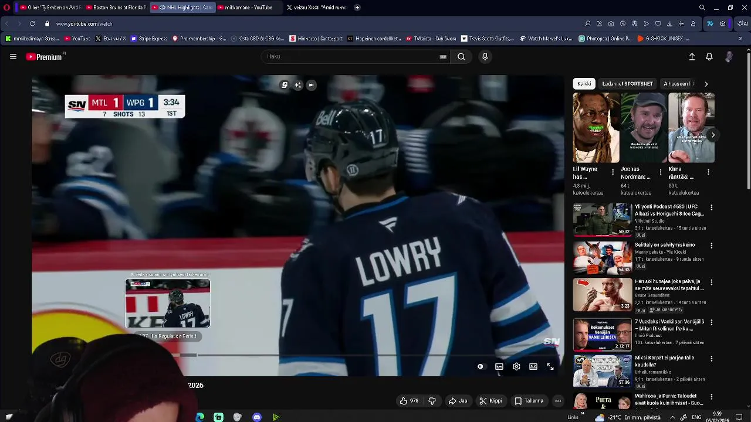Viewport: 751px width, 422px height.
Task: Open the upload icon in YouTube header
Action: pyautogui.click(x=692, y=57)
